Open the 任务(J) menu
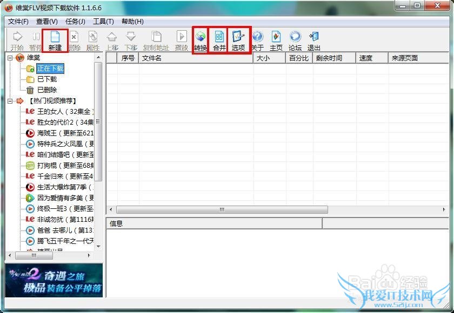 pos(75,22)
